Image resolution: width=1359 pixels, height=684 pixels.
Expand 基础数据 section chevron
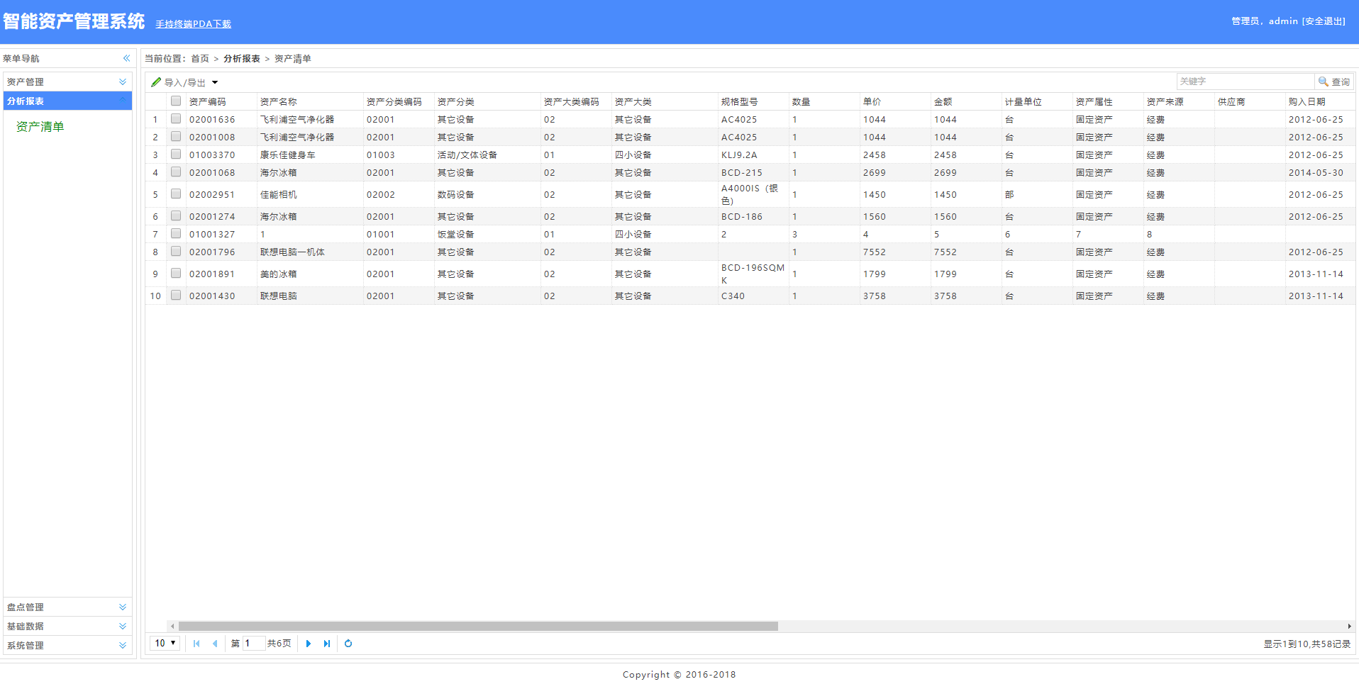123,627
